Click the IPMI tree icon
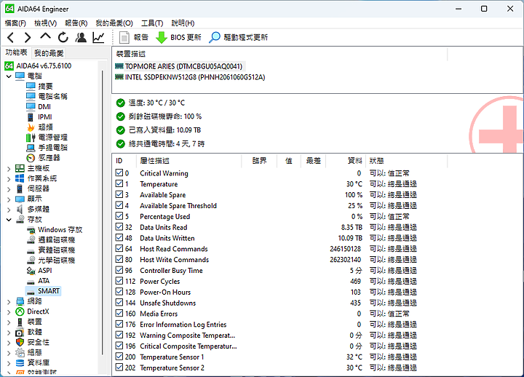Image resolution: width=524 pixels, height=377 pixels. 31,117
